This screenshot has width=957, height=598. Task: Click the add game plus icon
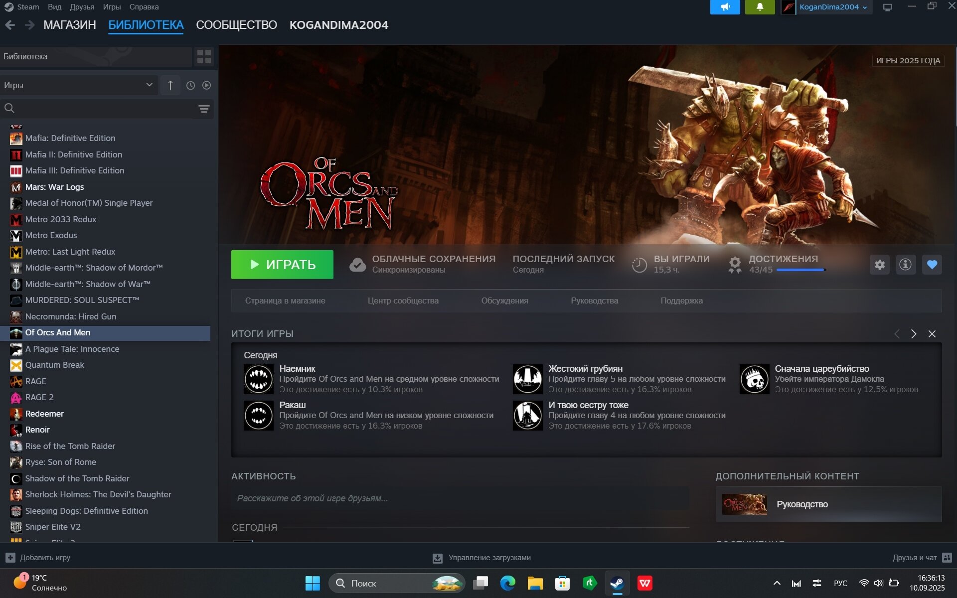(10, 558)
